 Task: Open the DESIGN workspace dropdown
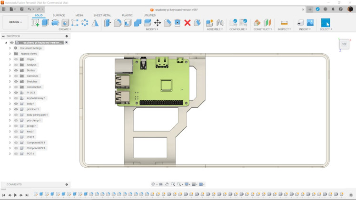pos(15,22)
